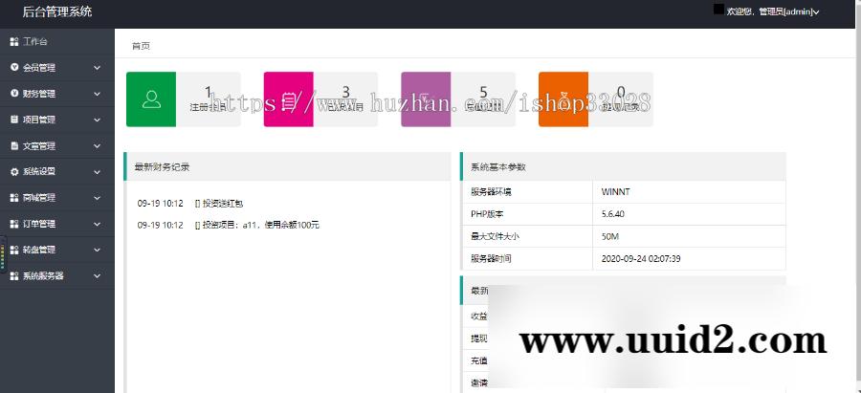This screenshot has height=393, width=861.
Task: Click the 50M value cell
Action: pos(689,236)
